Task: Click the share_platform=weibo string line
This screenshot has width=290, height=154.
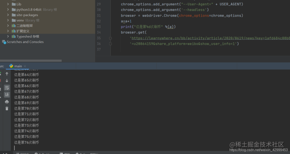Action: coord(184,44)
